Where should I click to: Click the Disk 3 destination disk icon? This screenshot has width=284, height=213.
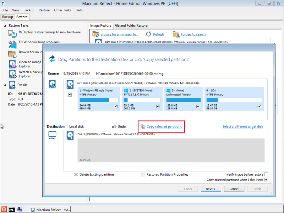(70, 136)
